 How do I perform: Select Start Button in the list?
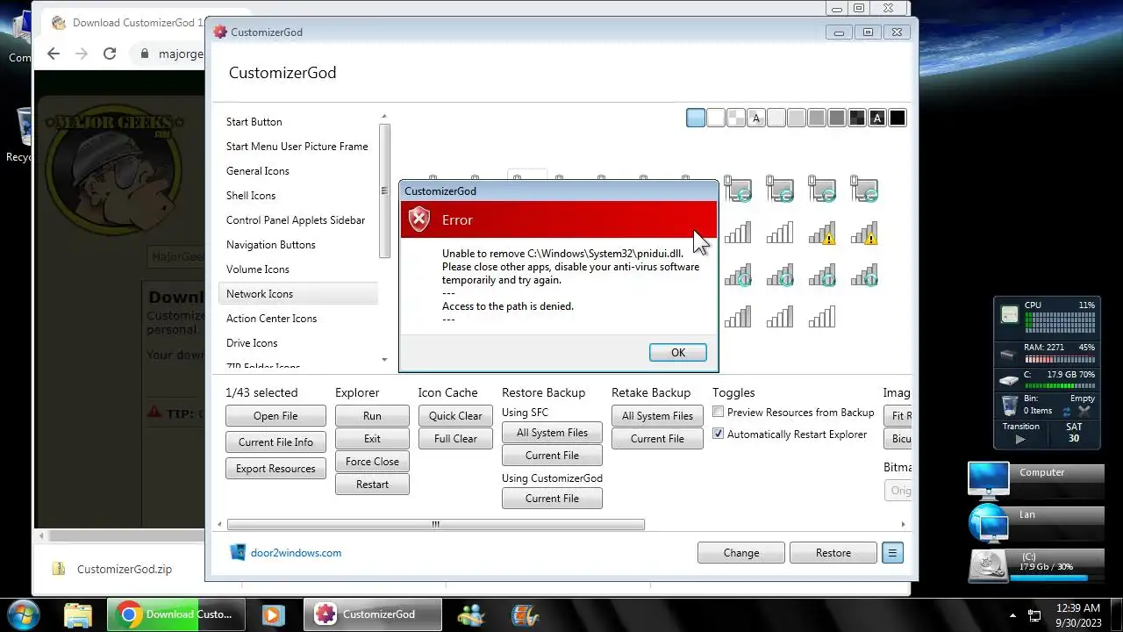tap(254, 122)
